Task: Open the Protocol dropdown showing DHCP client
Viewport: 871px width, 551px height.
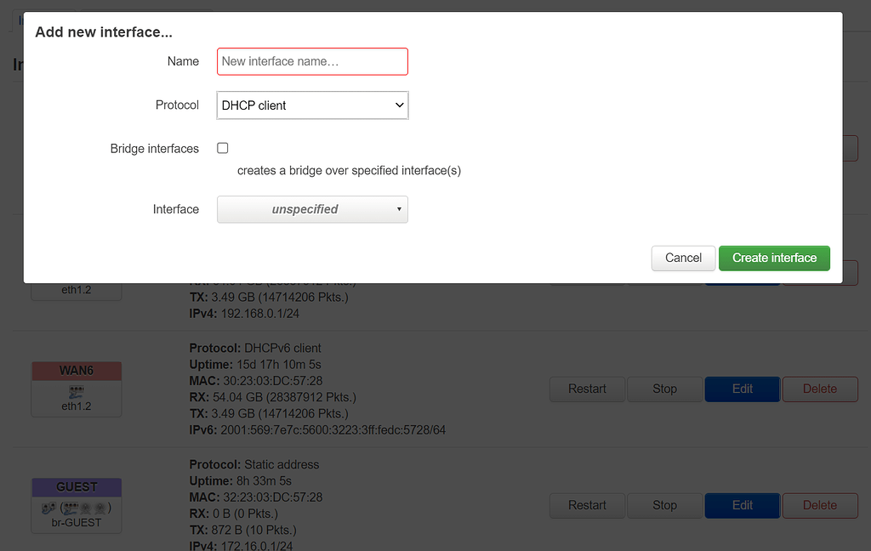Action: (312, 105)
